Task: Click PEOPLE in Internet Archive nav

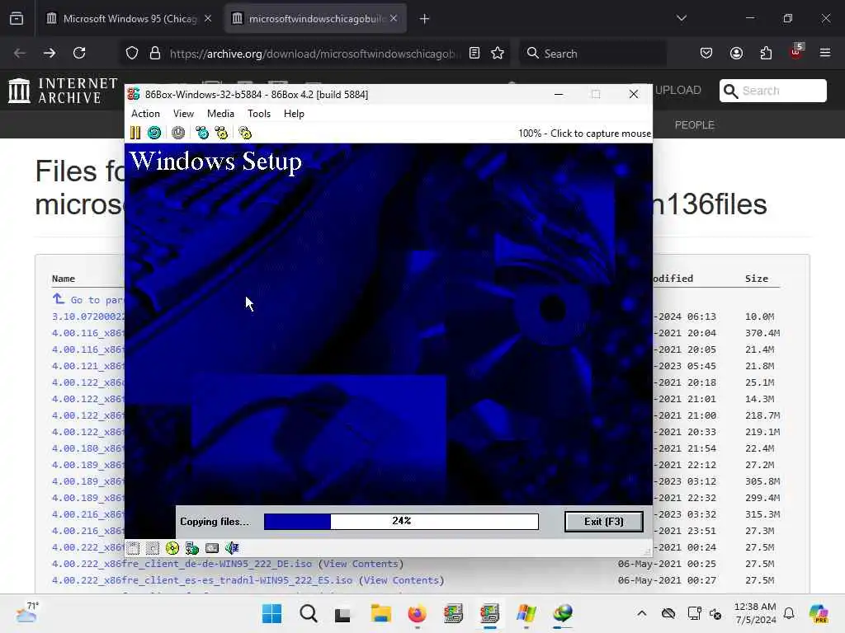Action: tap(695, 125)
